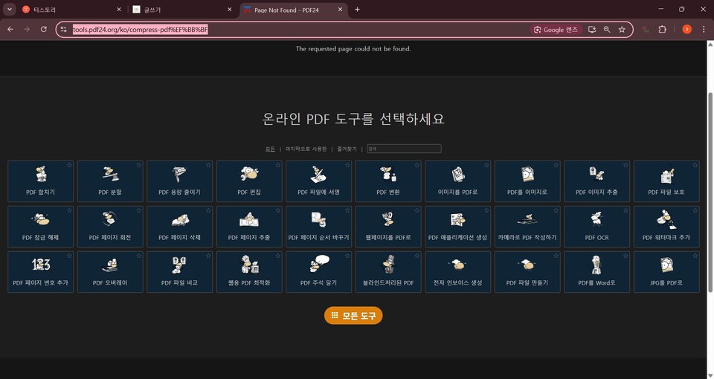The image size is (714, 379).
Task: Open the PDF 오버레이 tool tile
Action: click(110, 272)
